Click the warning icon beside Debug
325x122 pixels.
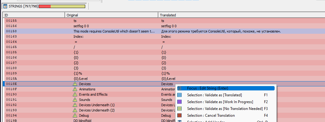coord(75,115)
